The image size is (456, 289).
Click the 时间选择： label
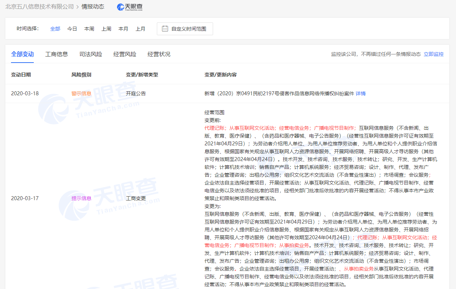click(x=28, y=29)
